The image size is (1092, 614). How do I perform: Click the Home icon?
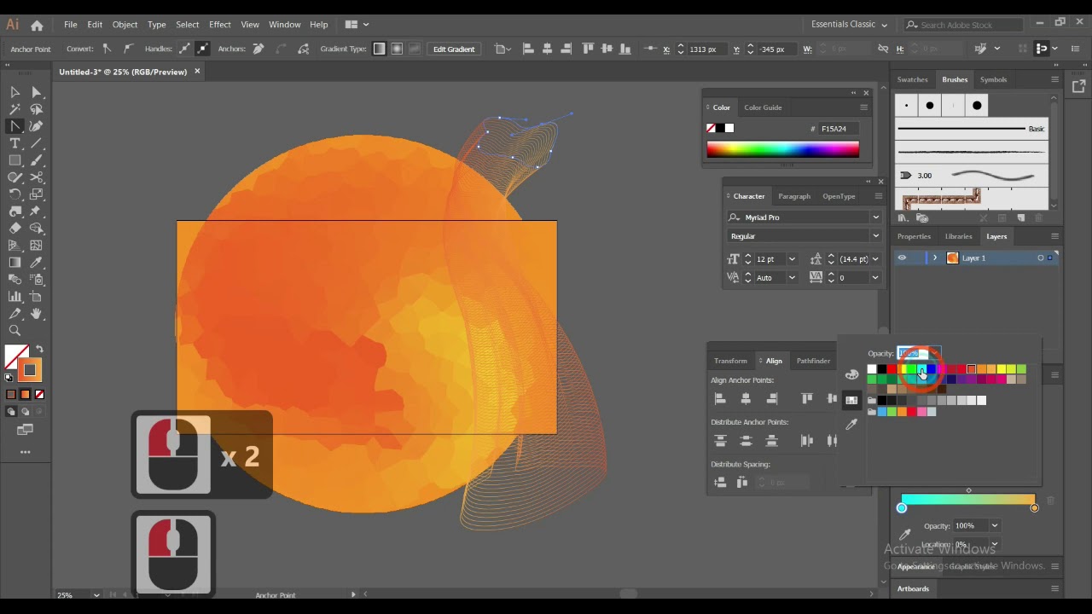(x=37, y=25)
